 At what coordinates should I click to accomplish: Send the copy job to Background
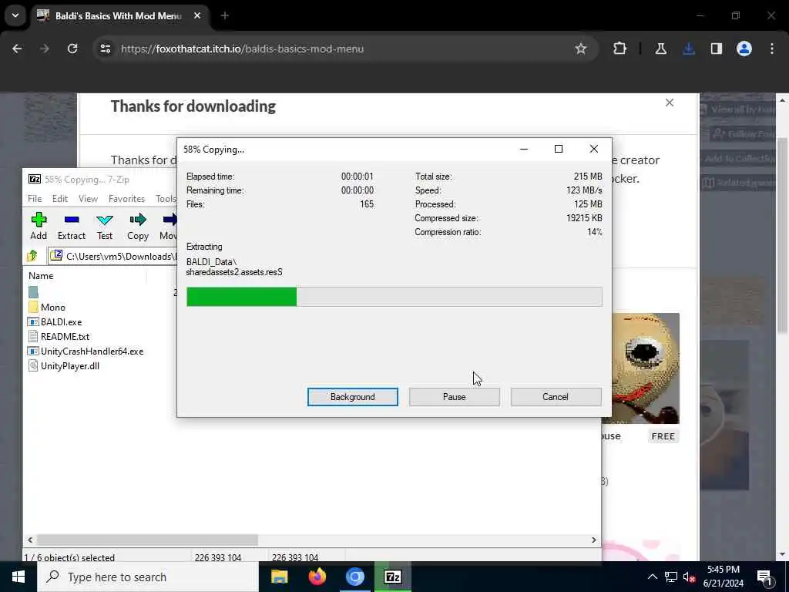click(353, 397)
